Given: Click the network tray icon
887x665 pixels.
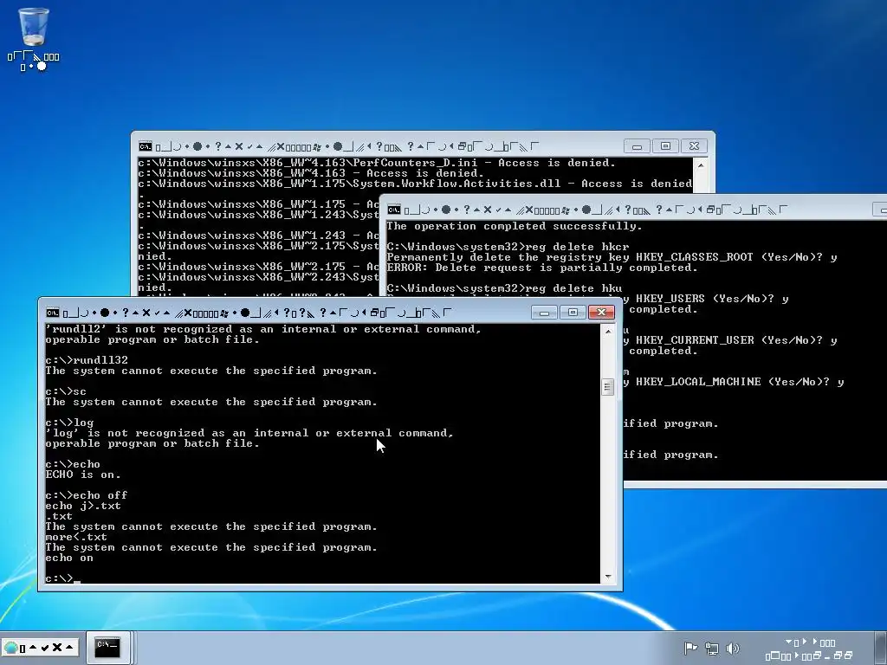Looking at the screenshot, I should [712, 648].
